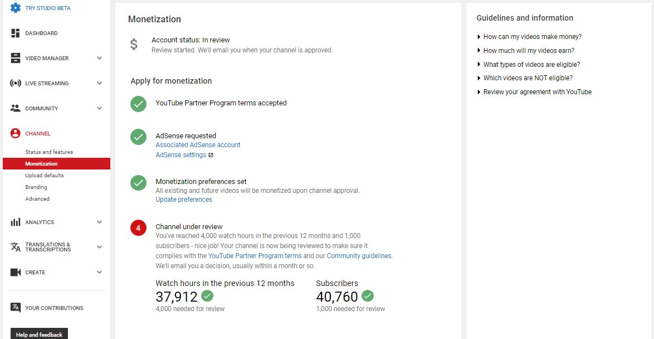Click '1,000 needed for review' text

[x=350, y=309]
